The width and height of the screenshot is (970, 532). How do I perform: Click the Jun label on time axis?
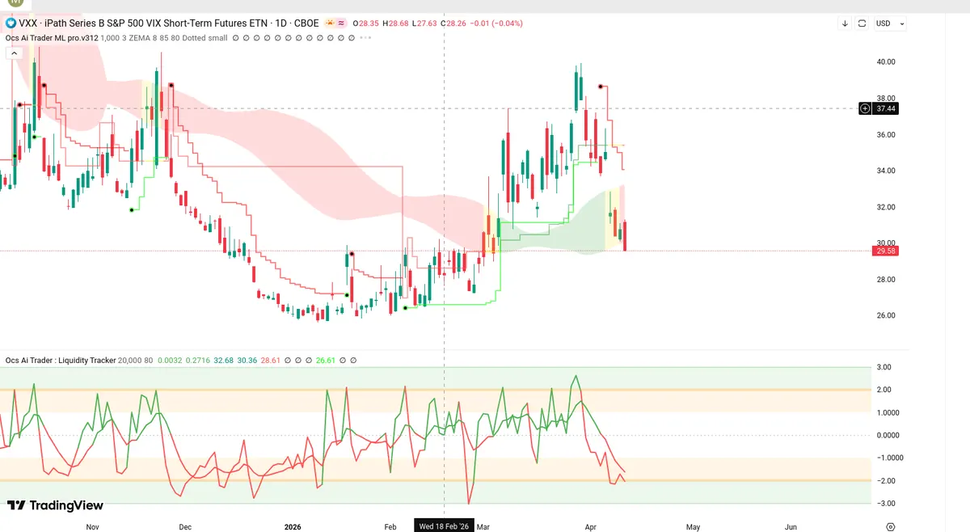click(x=791, y=526)
